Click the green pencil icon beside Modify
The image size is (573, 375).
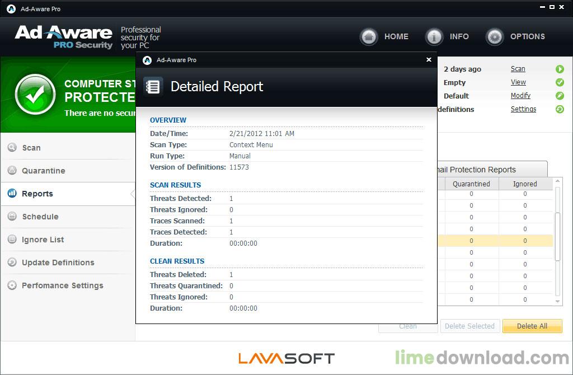[560, 96]
